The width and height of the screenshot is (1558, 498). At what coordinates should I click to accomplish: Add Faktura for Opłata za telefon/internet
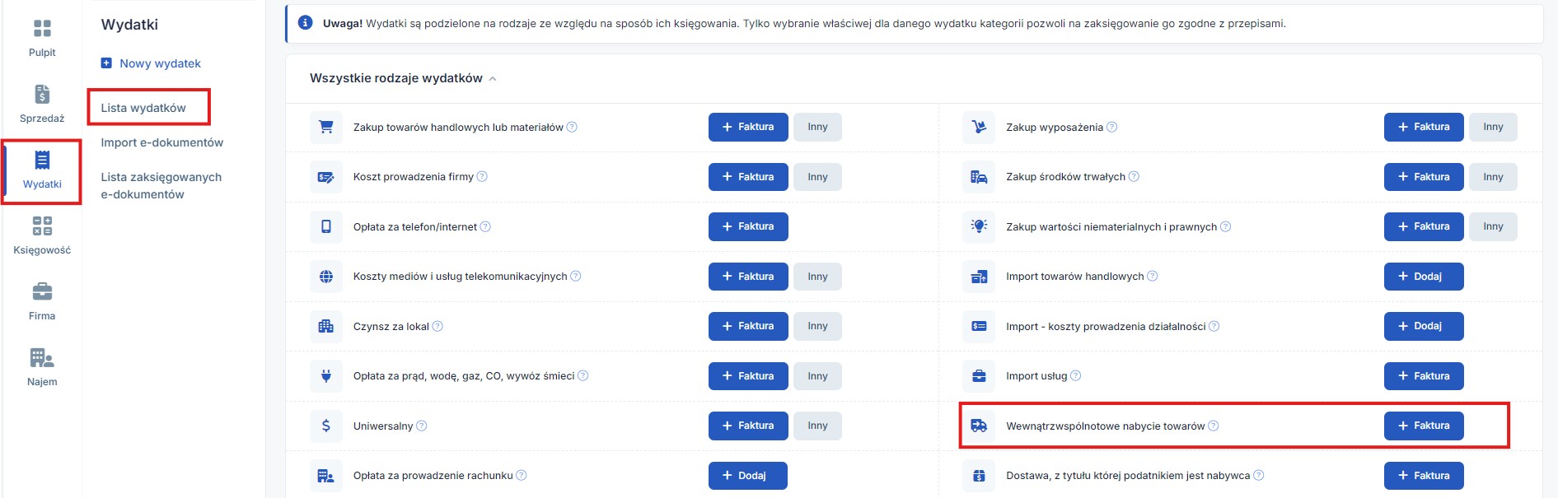747,226
